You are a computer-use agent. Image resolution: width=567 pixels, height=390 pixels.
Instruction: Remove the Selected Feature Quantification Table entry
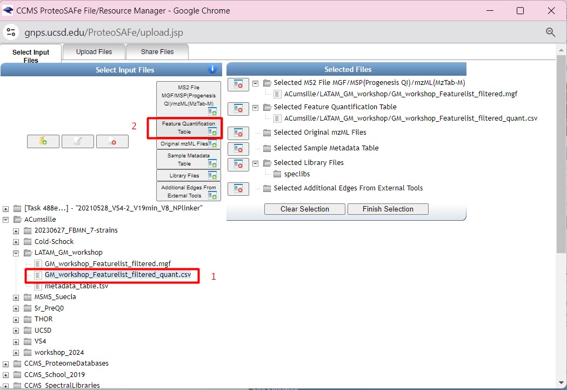point(238,108)
